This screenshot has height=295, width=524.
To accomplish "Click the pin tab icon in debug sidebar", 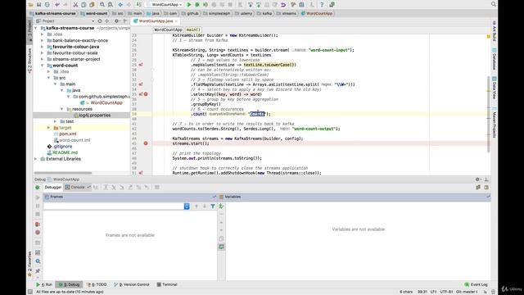I will pyautogui.click(x=38, y=270).
